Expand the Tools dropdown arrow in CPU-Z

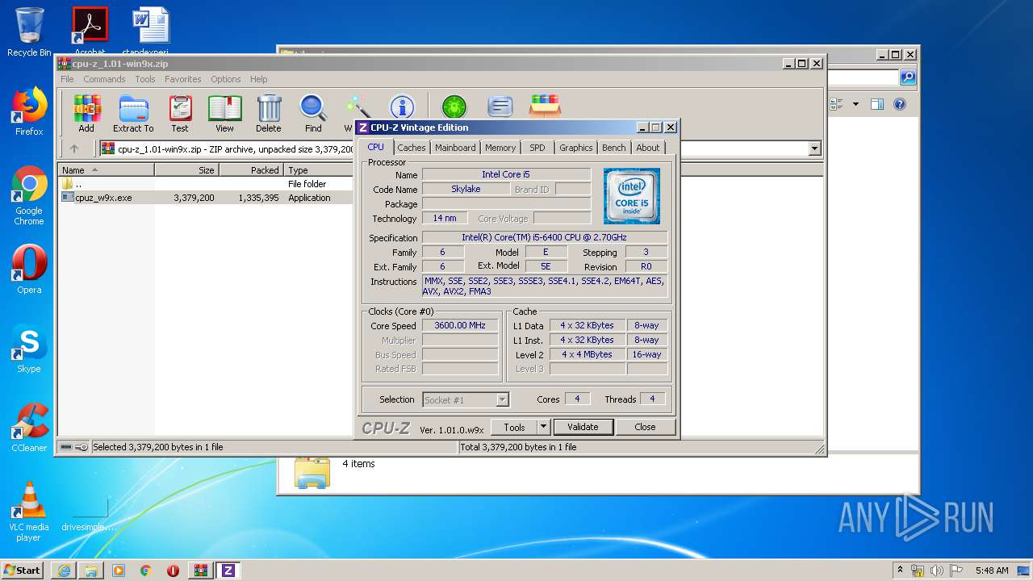[x=544, y=427]
